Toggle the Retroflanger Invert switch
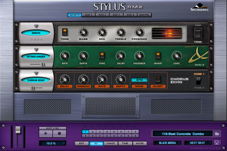This screenshot has width=227, height=151. [x=158, y=56]
